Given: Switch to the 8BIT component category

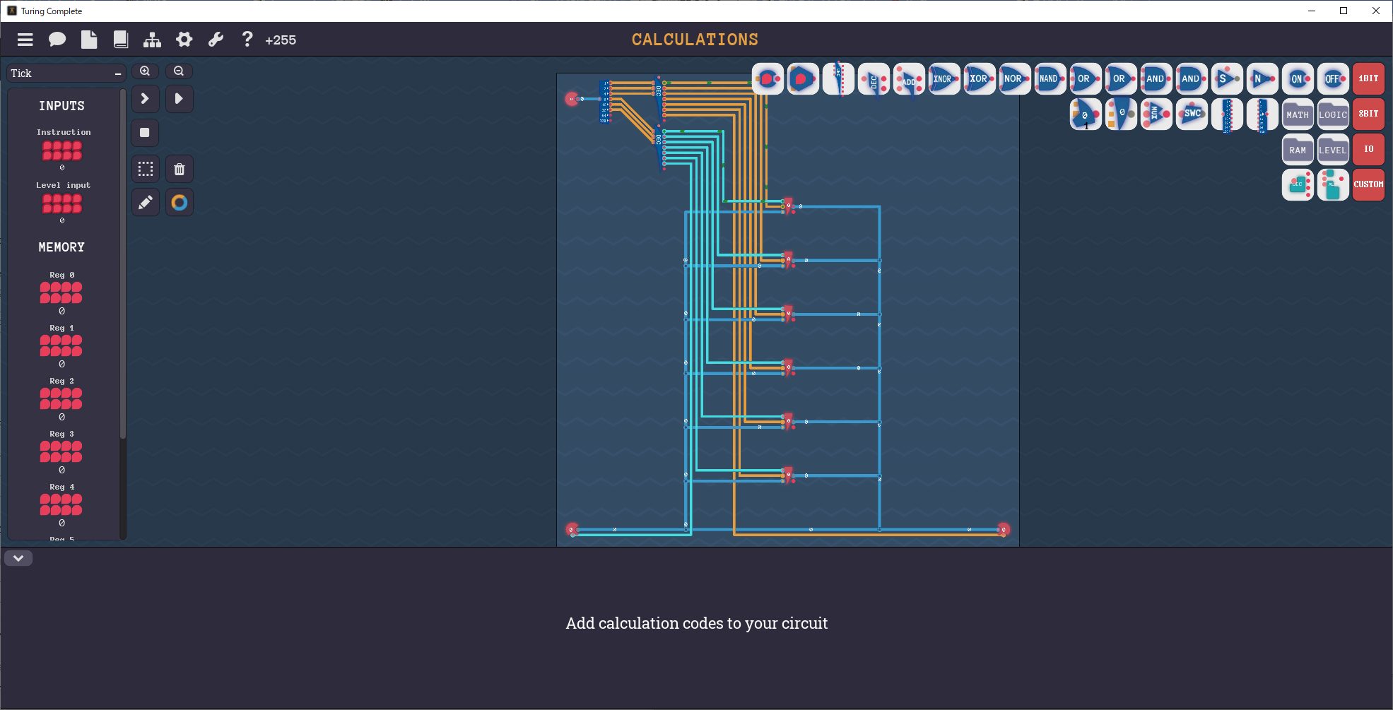Looking at the screenshot, I should click(1368, 114).
